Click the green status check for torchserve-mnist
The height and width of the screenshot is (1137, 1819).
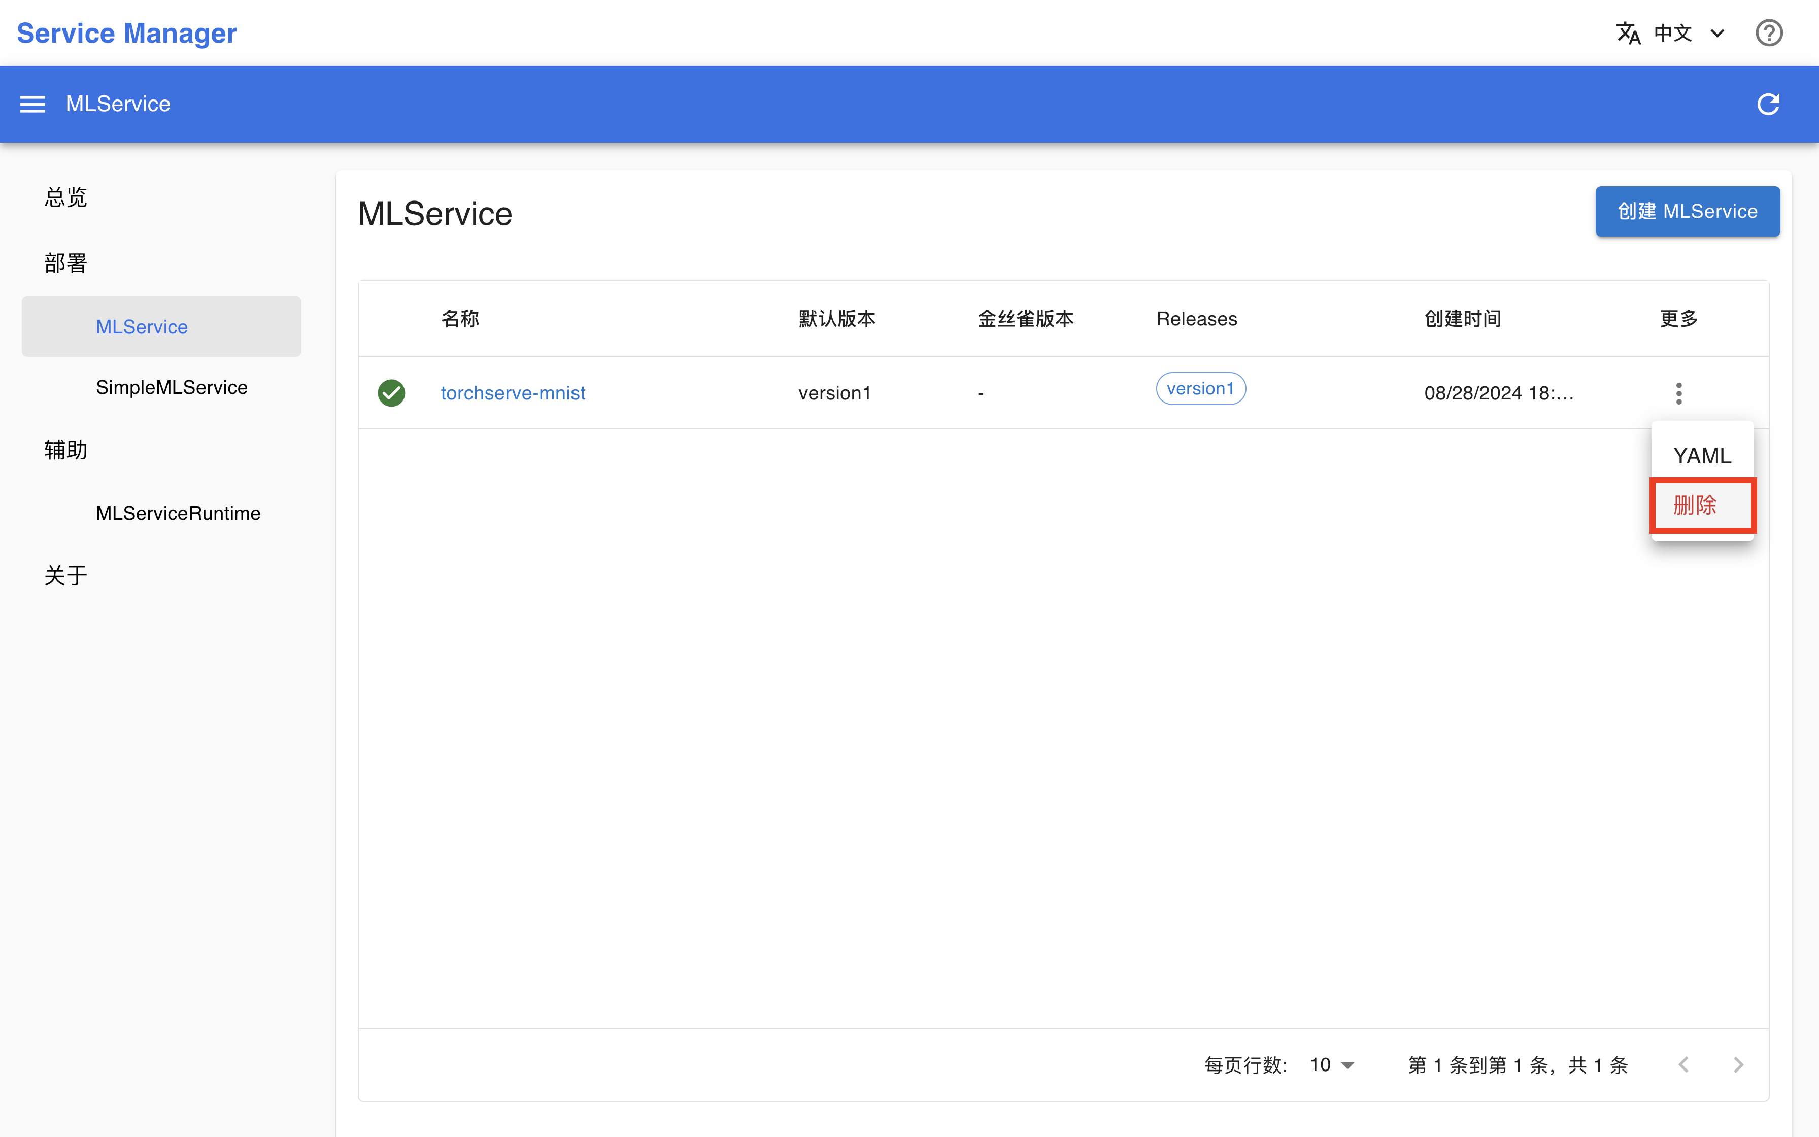(391, 392)
